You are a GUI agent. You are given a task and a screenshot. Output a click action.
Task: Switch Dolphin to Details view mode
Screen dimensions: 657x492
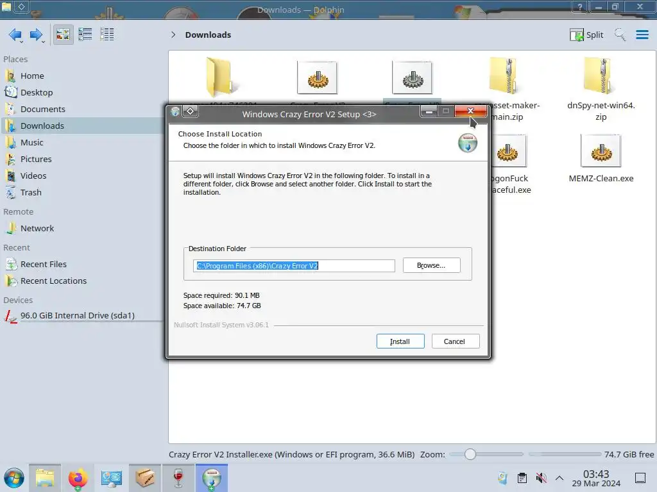pyautogui.click(x=107, y=35)
